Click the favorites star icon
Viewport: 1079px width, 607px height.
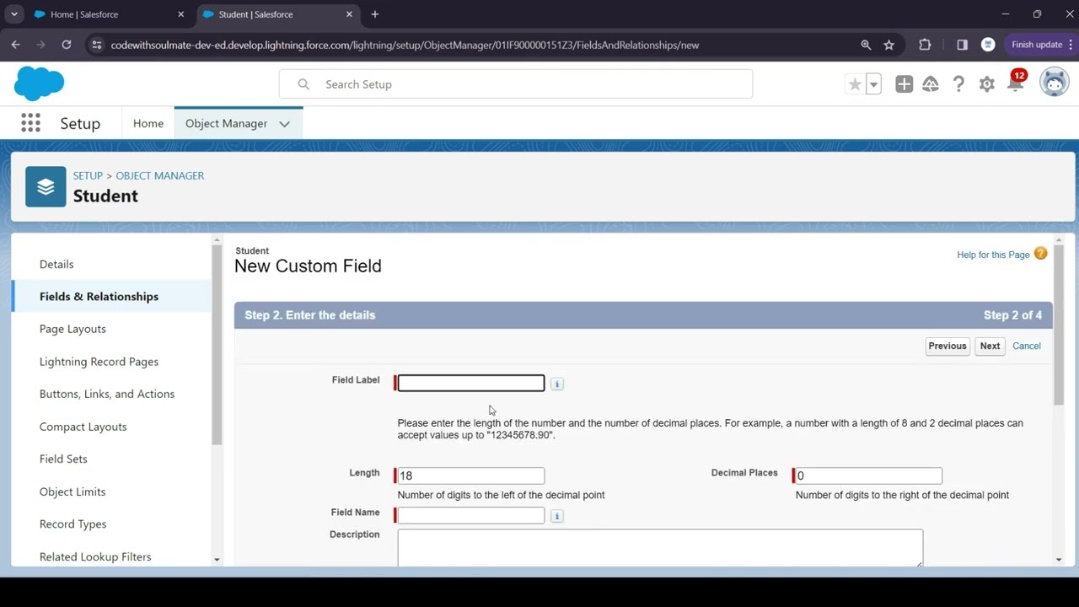click(855, 84)
